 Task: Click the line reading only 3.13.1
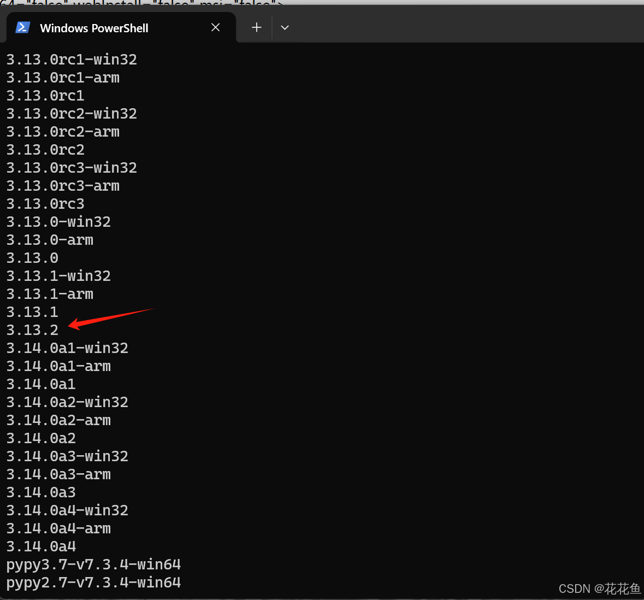pos(32,313)
